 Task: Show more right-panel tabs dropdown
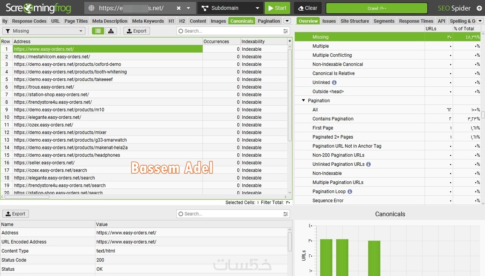pyautogui.click(x=480, y=21)
